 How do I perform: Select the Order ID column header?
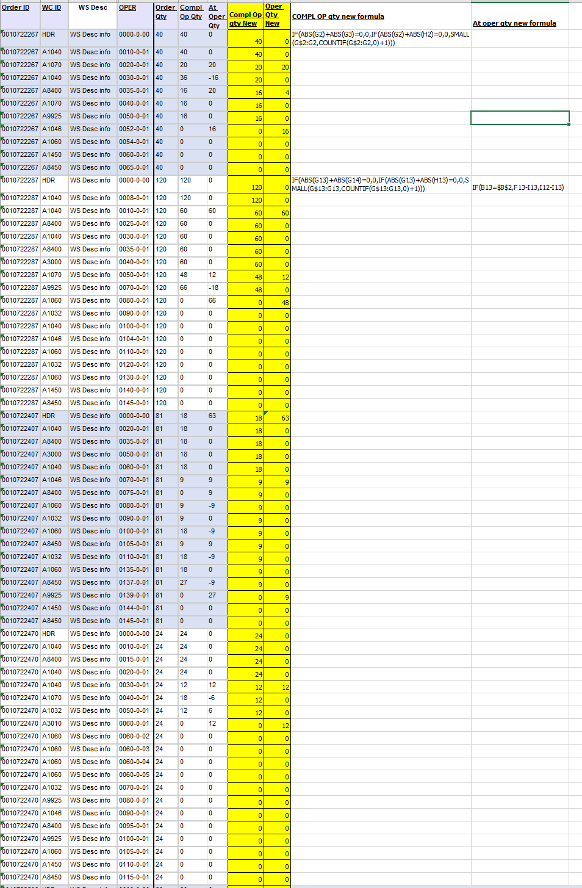point(20,15)
